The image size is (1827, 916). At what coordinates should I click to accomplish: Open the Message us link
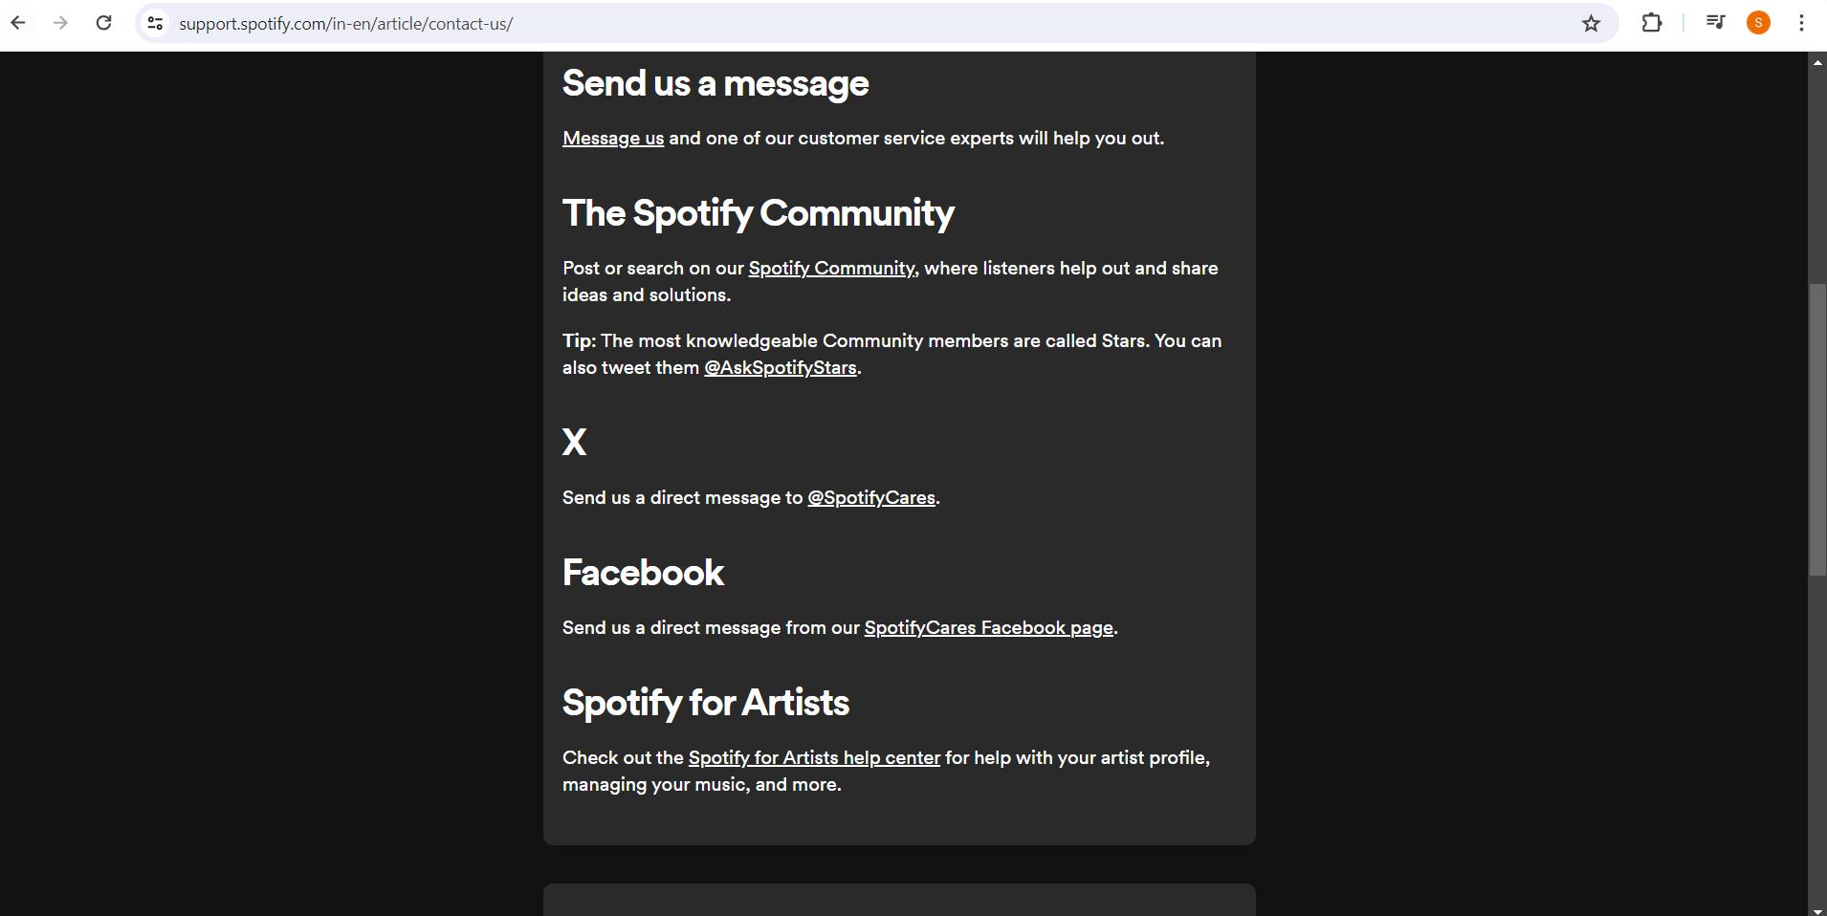point(612,138)
